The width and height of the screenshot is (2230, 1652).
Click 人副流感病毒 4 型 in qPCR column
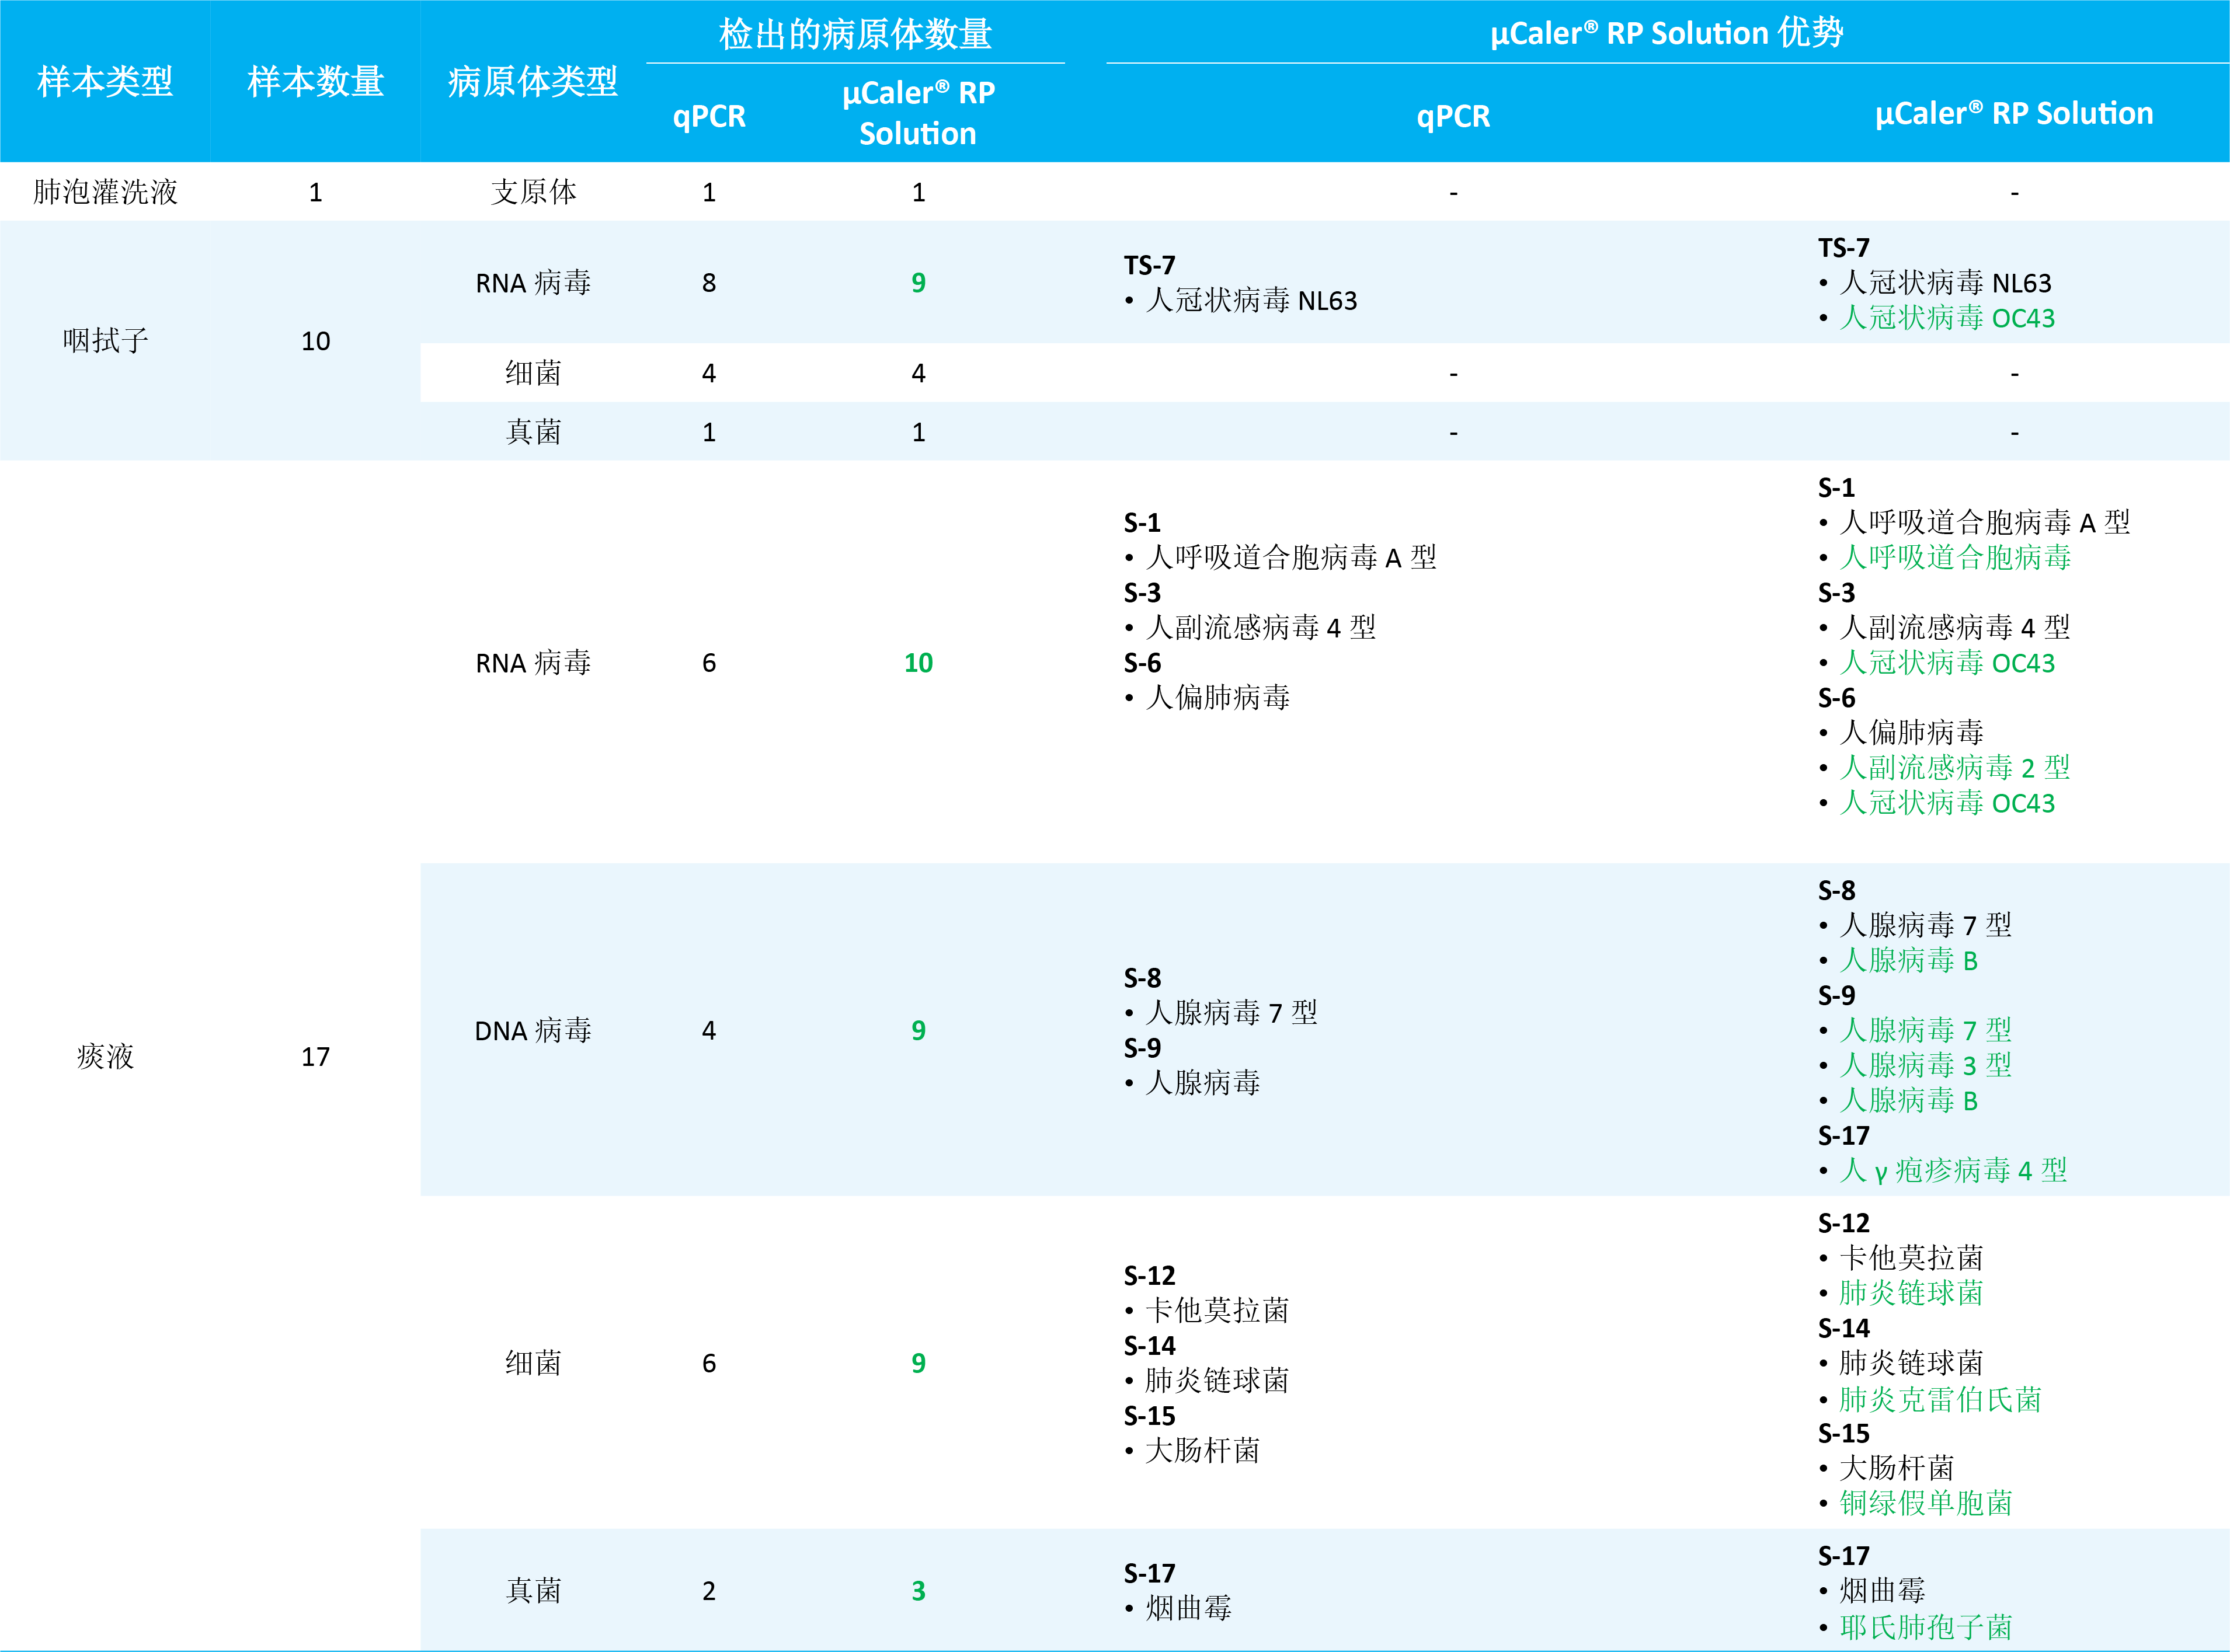pyautogui.click(x=1261, y=627)
